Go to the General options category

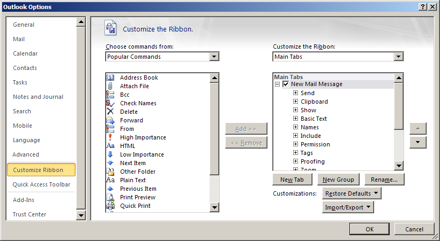coord(24,25)
